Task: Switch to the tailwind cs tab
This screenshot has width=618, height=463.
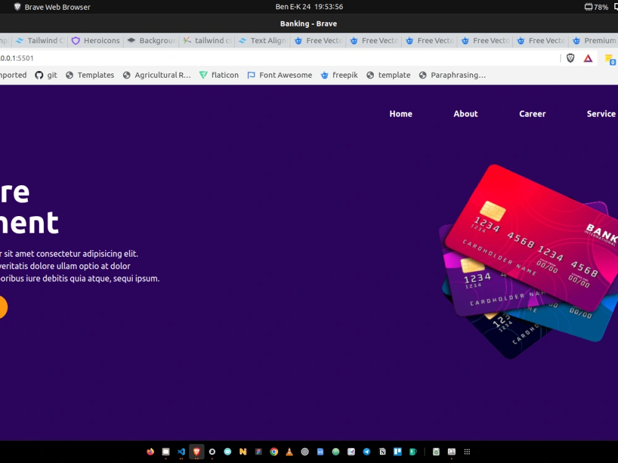Action: coord(207,41)
